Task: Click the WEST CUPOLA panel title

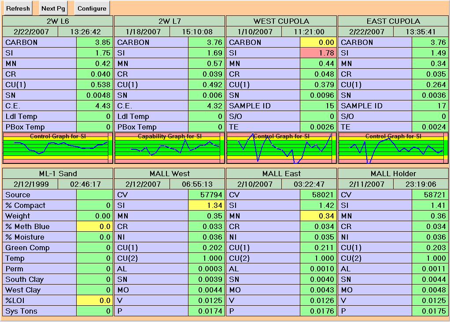Action: [281, 21]
